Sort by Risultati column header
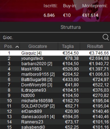This screenshot has width=110, height=129. (x=95, y=46)
